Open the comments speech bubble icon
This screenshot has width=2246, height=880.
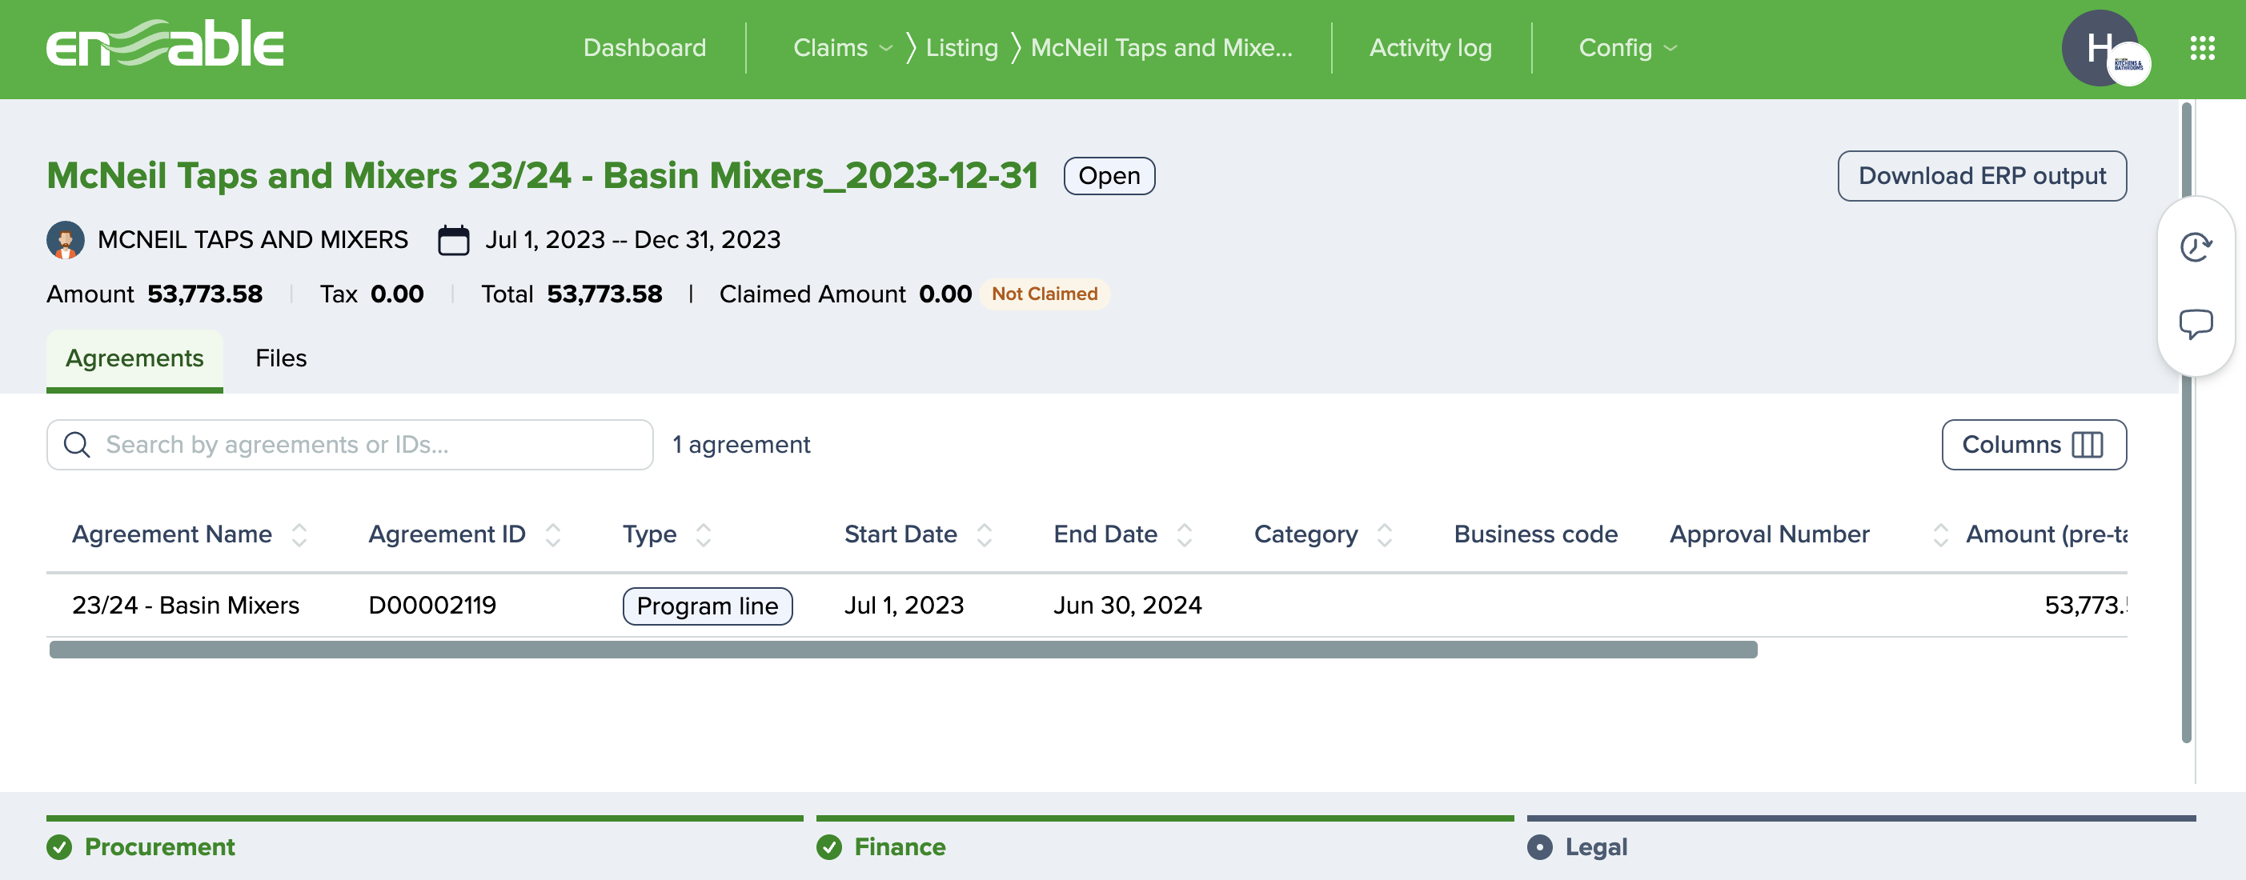pyautogui.click(x=2195, y=324)
